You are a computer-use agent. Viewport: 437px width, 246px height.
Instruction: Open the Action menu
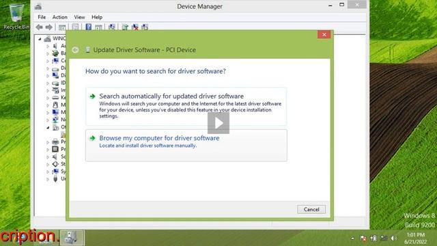(60, 17)
